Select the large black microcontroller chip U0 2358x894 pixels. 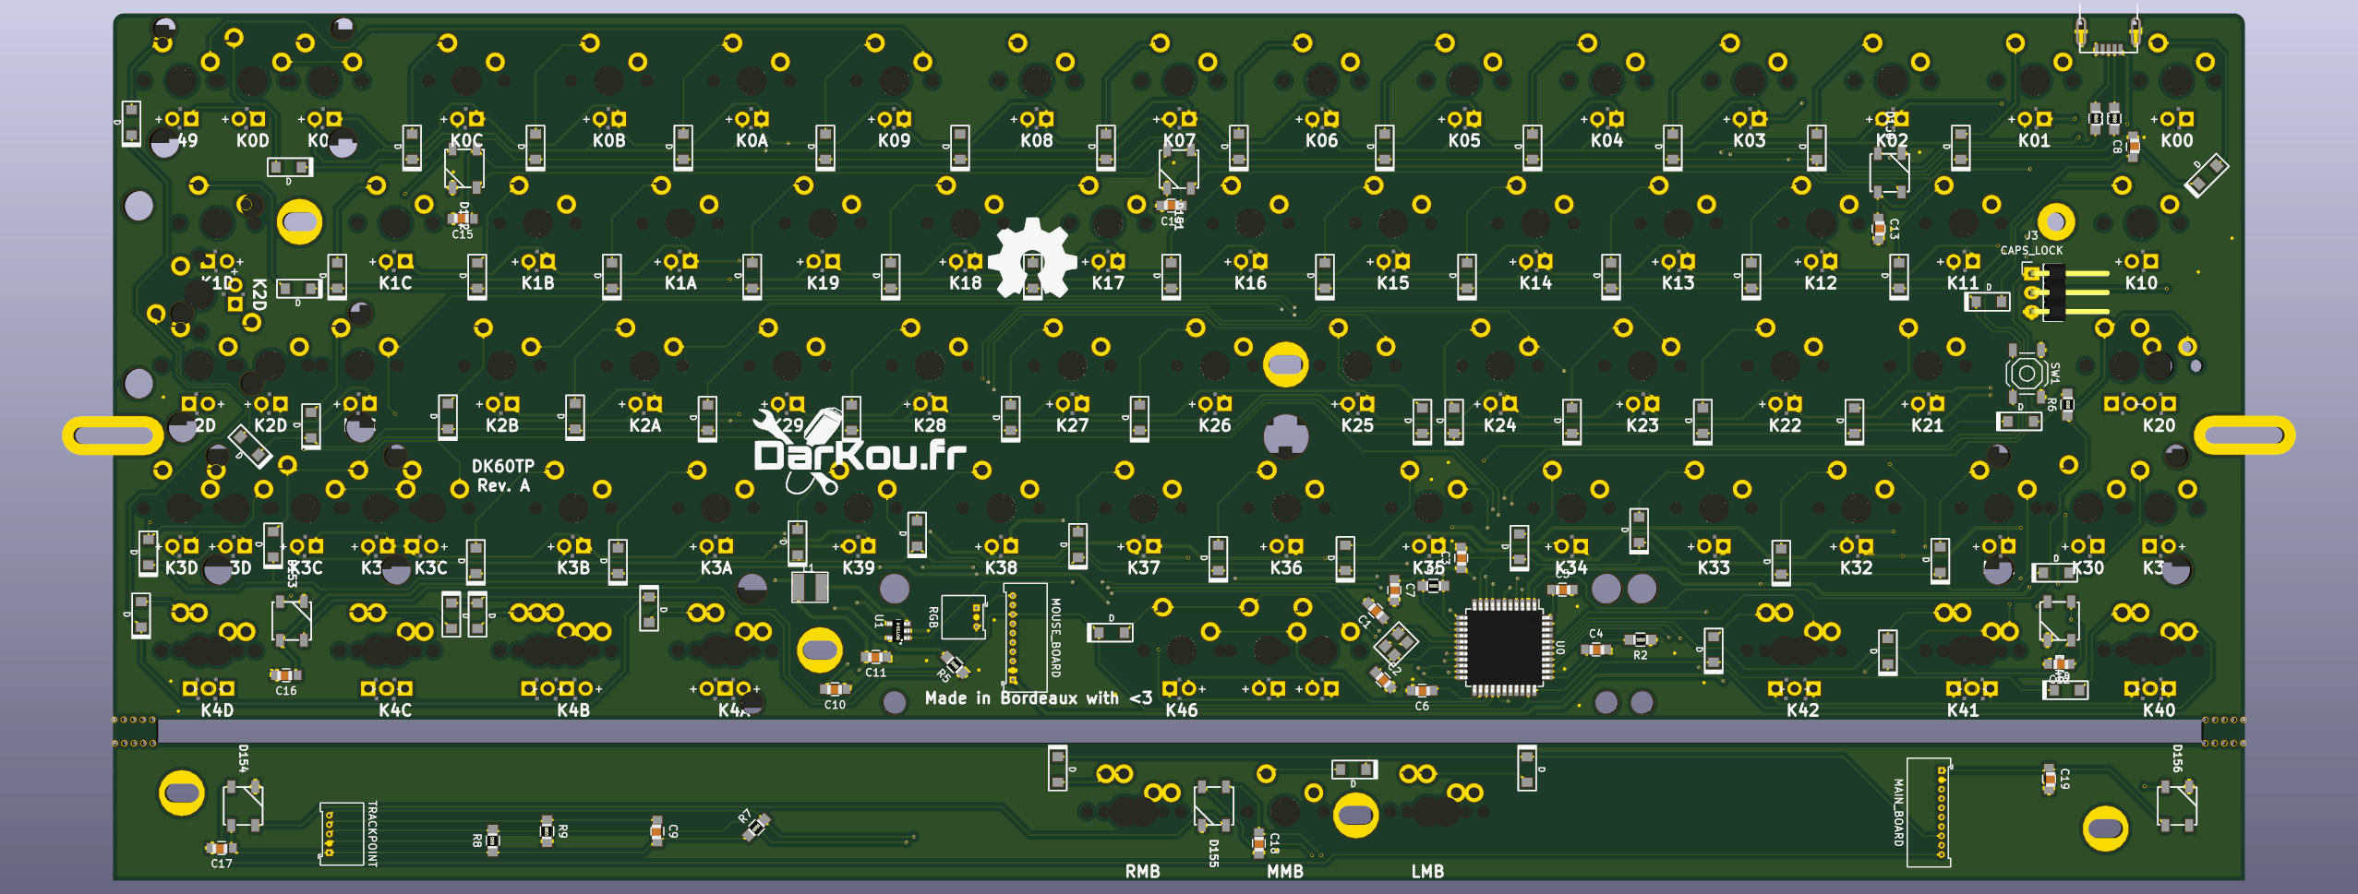coord(1502,648)
